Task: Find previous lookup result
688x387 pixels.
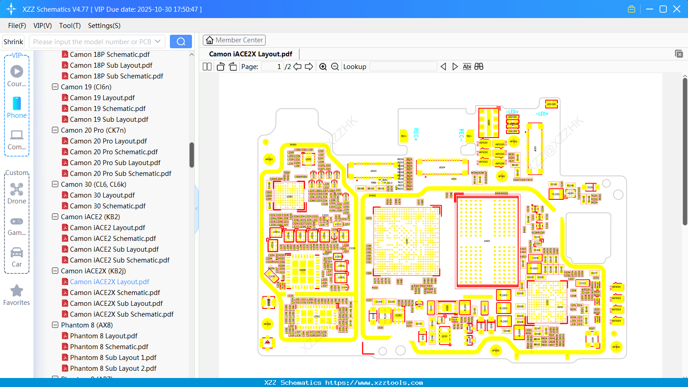Action: (443, 67)
